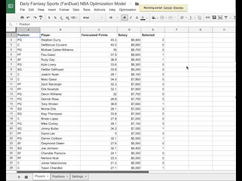This screenshot has width=242, height=181.
Task: Star the spreadsheet document
Action: [x=131, y=4]
